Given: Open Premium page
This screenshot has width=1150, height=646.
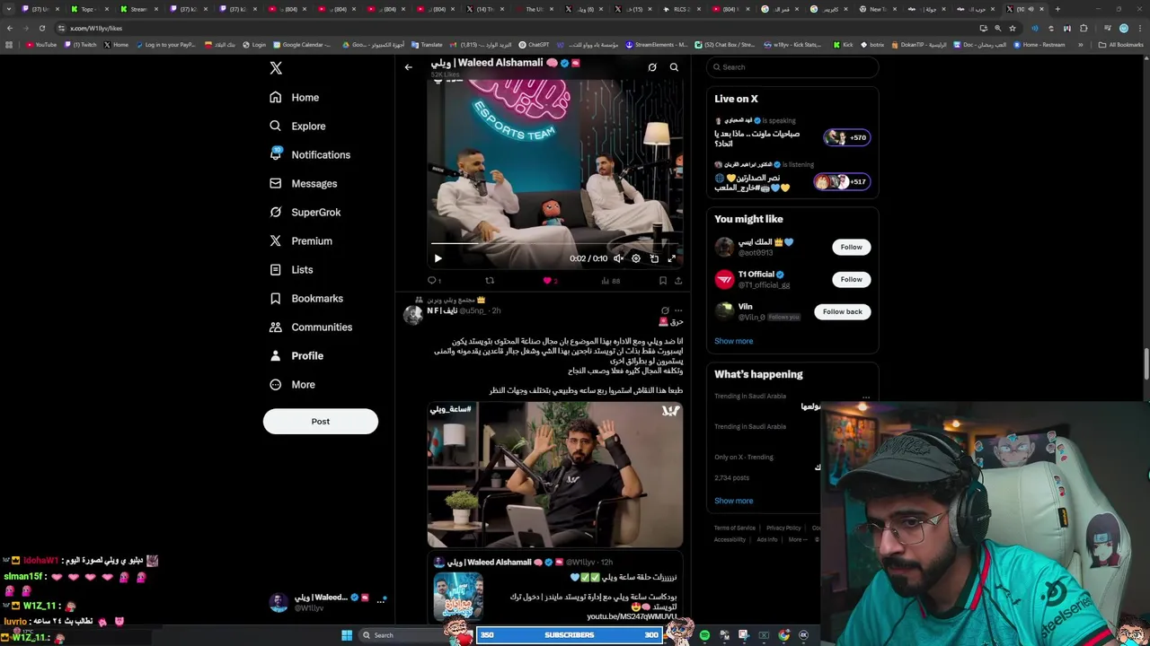Looking at the screenshot, I should click(x=301, y=240).
